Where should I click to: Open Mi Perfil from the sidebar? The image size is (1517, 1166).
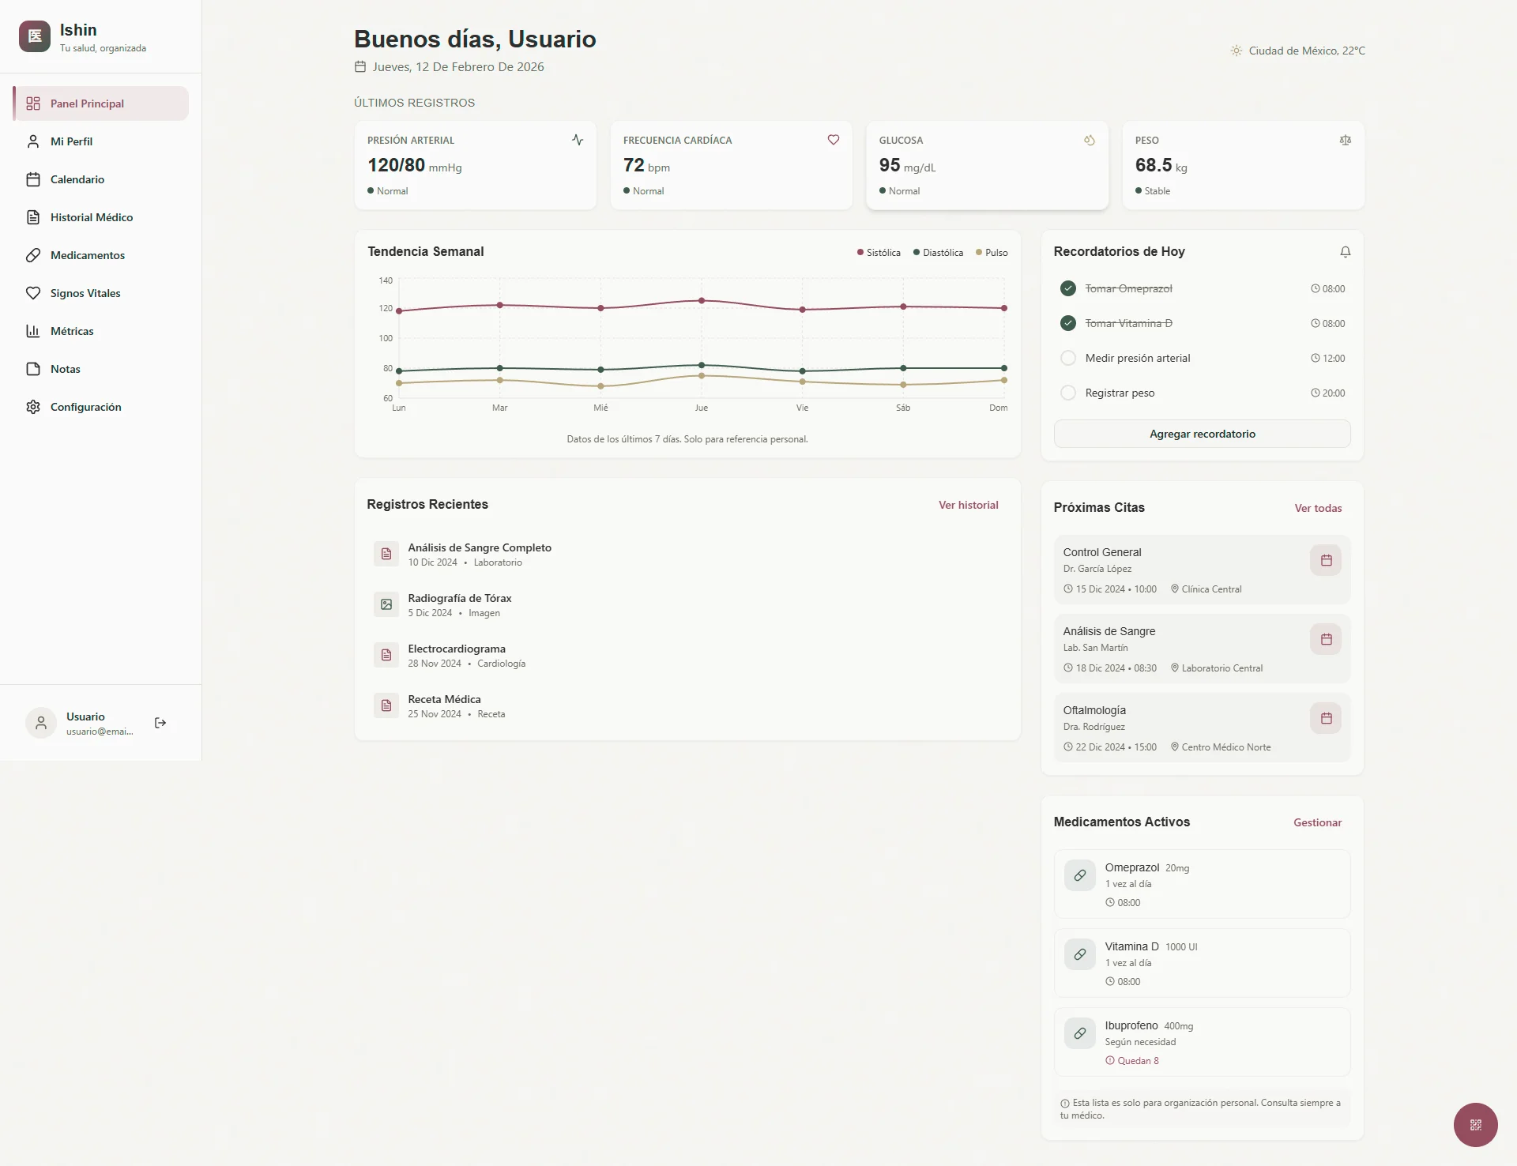[71, 141]
